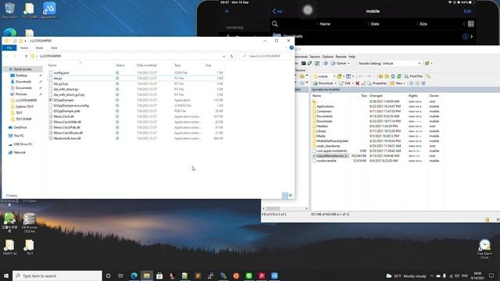Open Microsoft Store from taskbar
500x281 pixels.
[159, 276]
